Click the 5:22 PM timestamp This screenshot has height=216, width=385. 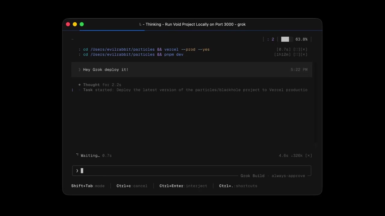pyautogui.click(x=299, y=70)
